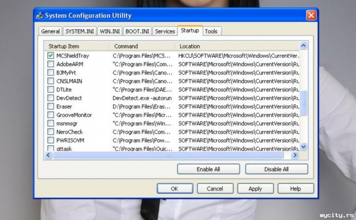Tick the msnmsgr checkbox
The image size is (356, 220).
[x=51, y=123]
